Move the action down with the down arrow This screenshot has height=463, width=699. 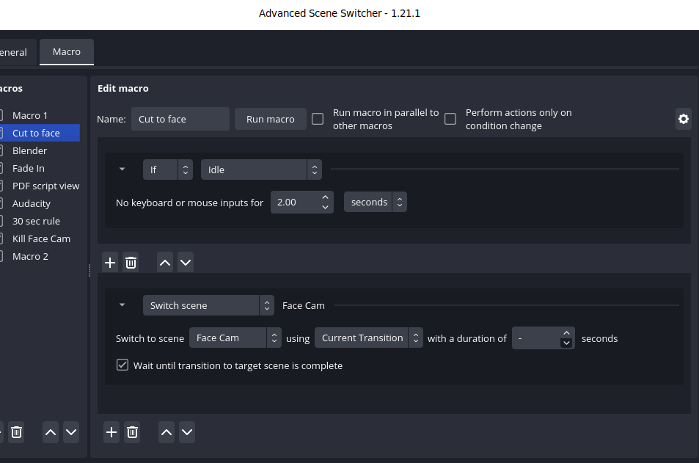[186, 432]
